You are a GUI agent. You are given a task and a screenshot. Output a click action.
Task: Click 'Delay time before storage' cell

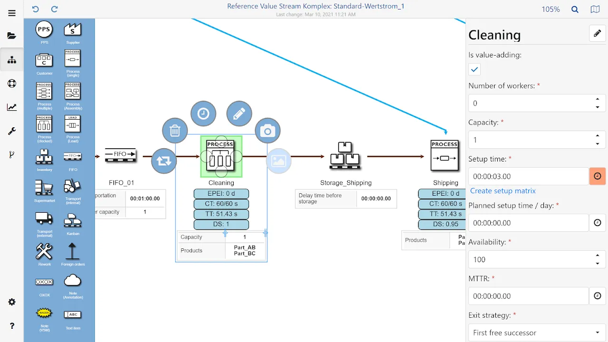click(326, 199)
